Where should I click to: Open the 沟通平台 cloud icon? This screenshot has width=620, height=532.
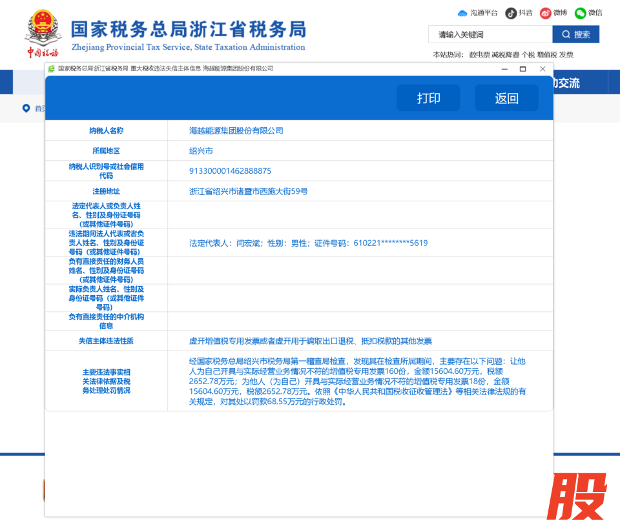click(462, 13)
